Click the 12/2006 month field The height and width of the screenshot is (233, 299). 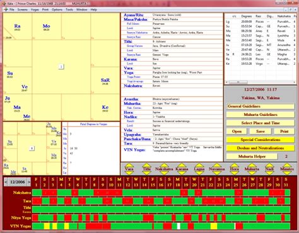[18, 182]
